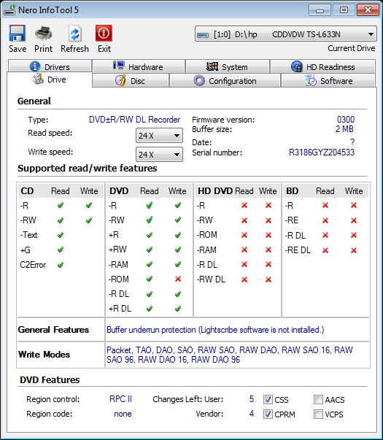Image resolution: width=383 pixels, height=440 pixels.
Task: Switch to the Configuration tab
Action: click(225, 81)
